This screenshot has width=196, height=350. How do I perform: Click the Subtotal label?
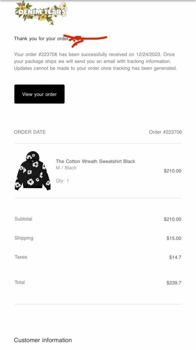[23, 219]
